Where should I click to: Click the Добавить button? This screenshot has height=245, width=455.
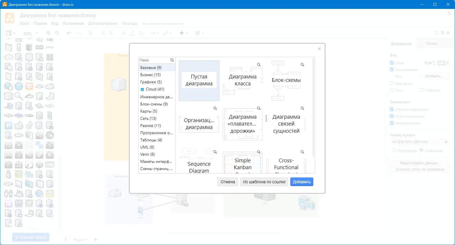tap(302, 182)
